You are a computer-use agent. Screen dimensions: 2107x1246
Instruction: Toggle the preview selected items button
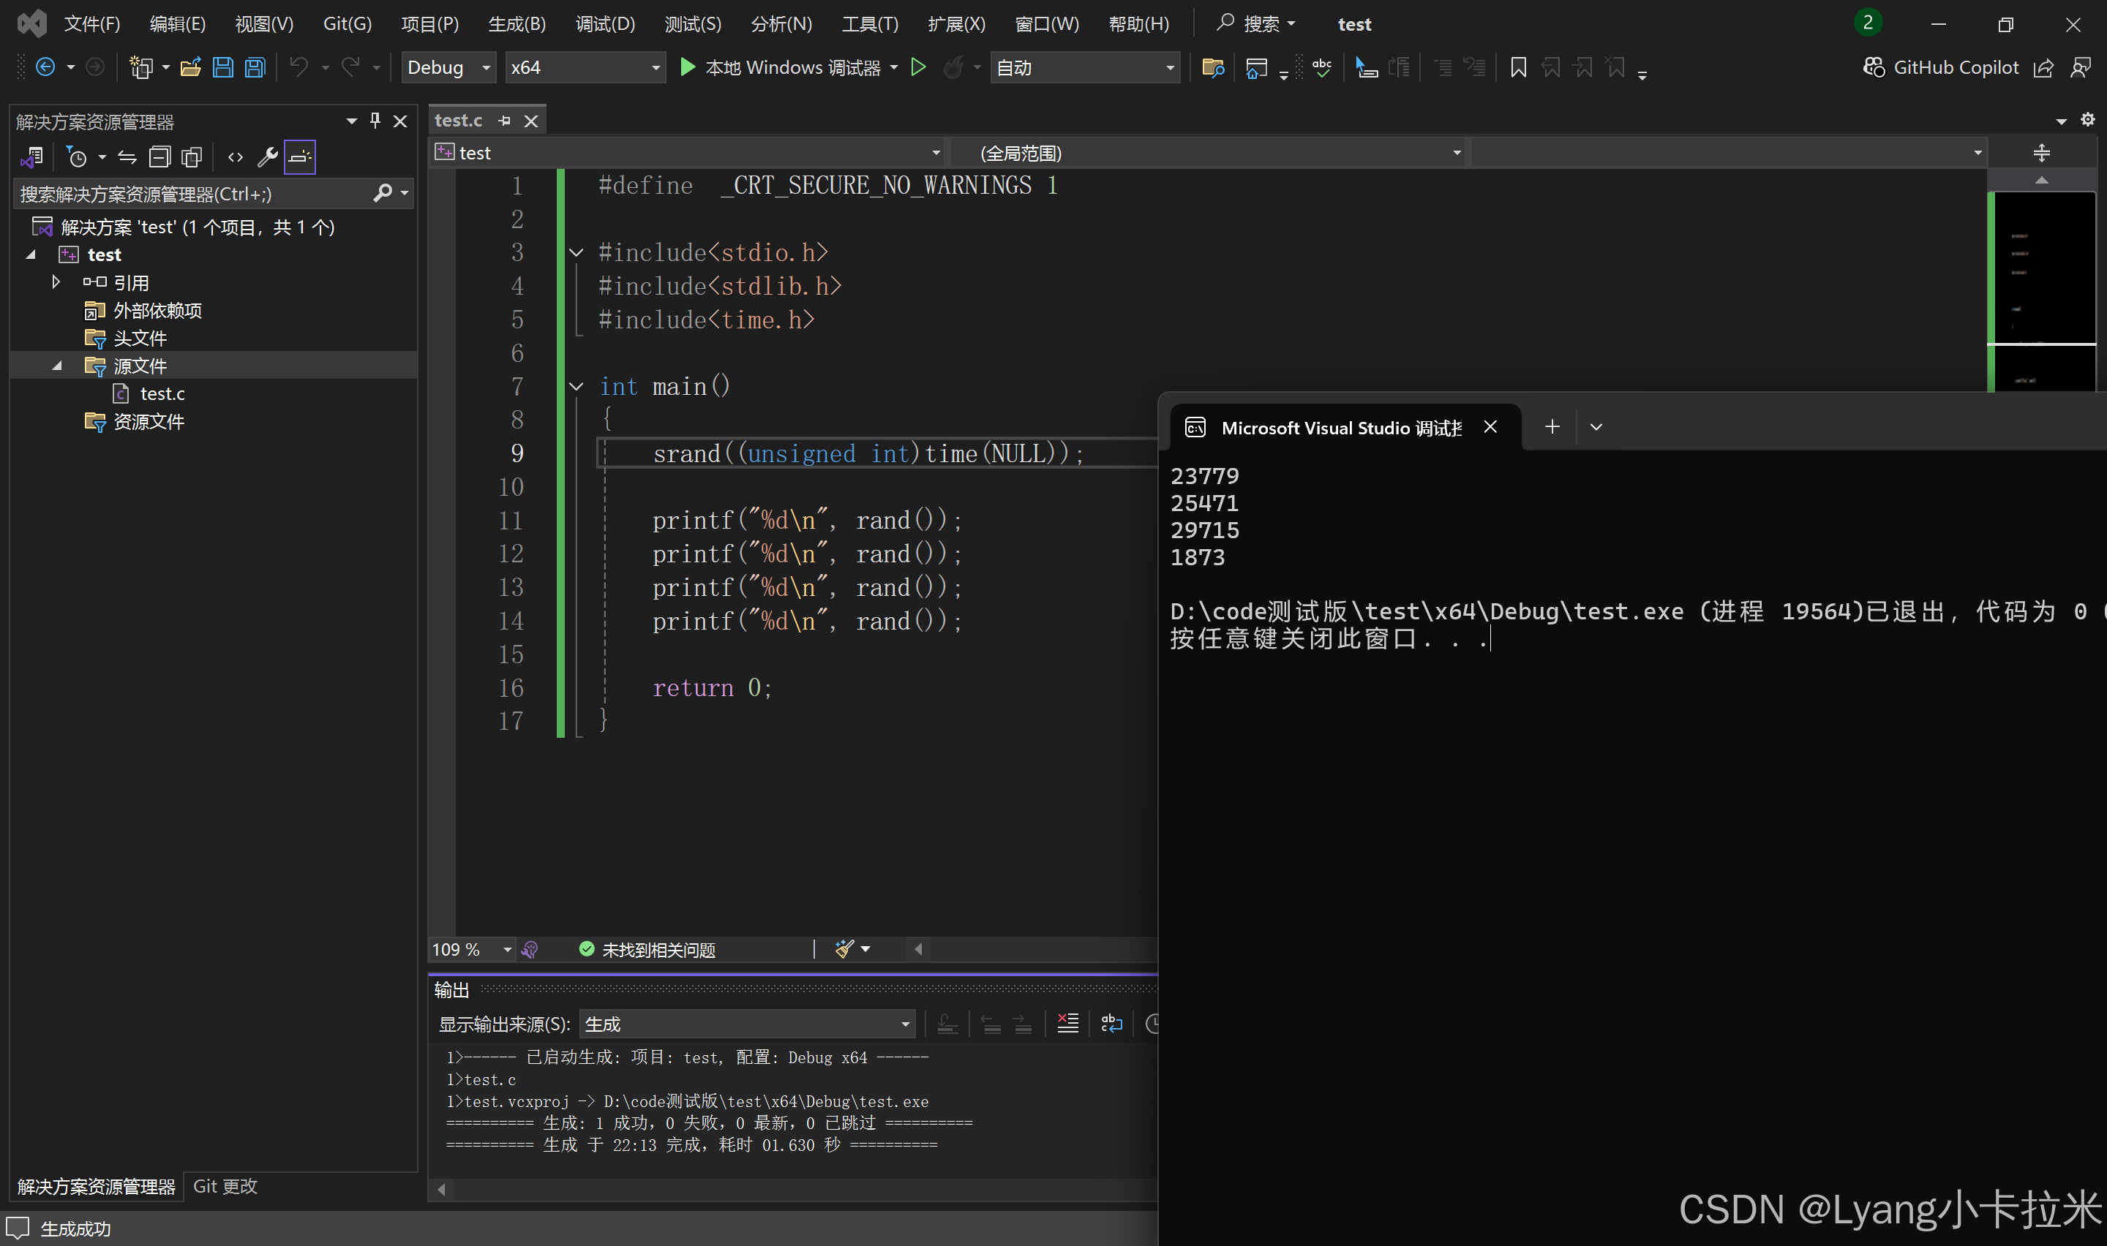point(300,157)
